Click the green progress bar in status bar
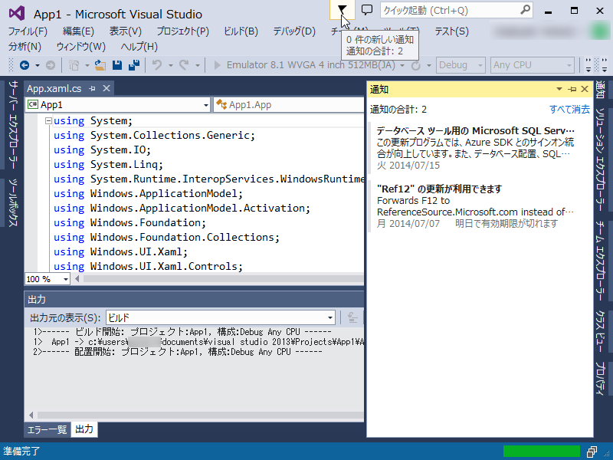This screenshot has height=460, width=613. coord(542,452)
